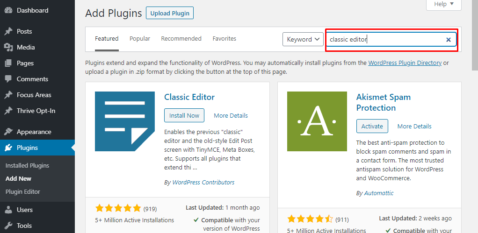
Task: Open the Keyword search type dropdown
Action: coord(303,39)
